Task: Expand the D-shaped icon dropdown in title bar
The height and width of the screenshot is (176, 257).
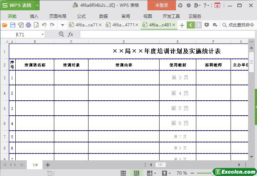Action: coord(197,6)
